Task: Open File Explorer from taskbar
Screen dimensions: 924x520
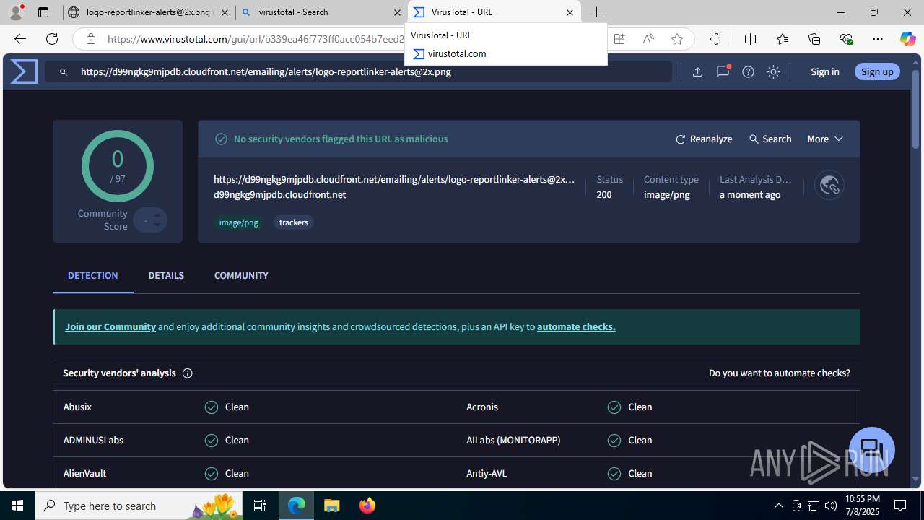Action: [332, 506]
